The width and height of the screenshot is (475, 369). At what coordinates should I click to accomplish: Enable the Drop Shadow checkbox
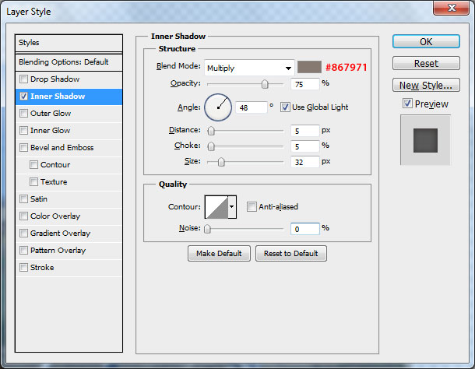(x=23, y=79)
